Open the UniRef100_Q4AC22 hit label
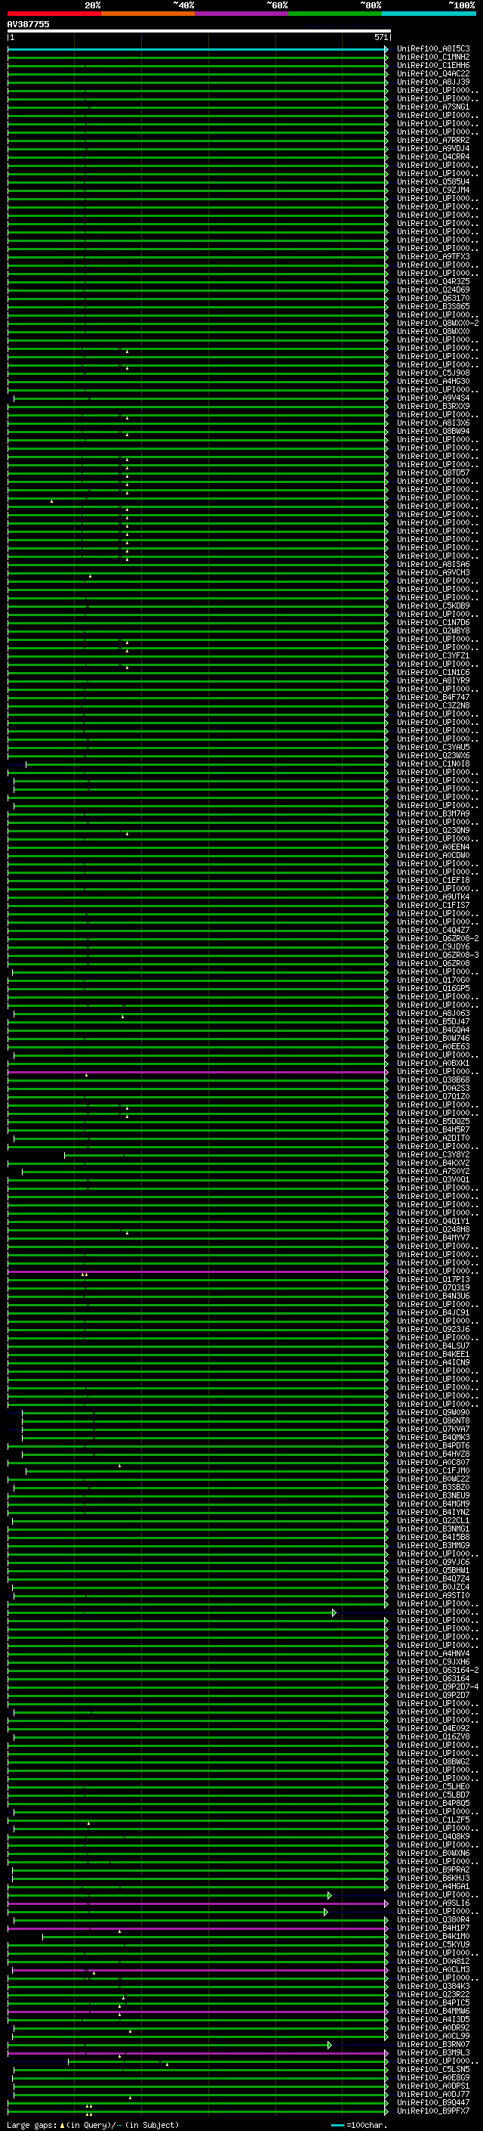Viewport: 483px width, 2131px height. click(433, 73)
